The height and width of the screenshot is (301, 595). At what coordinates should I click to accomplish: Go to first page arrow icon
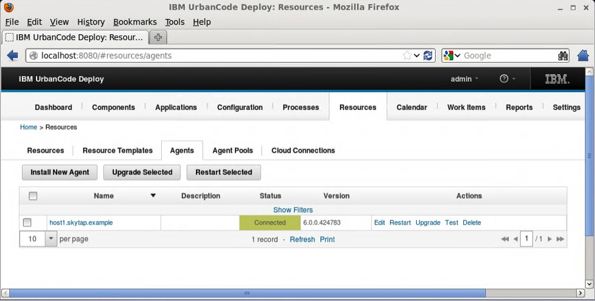[x=505, y=239]
